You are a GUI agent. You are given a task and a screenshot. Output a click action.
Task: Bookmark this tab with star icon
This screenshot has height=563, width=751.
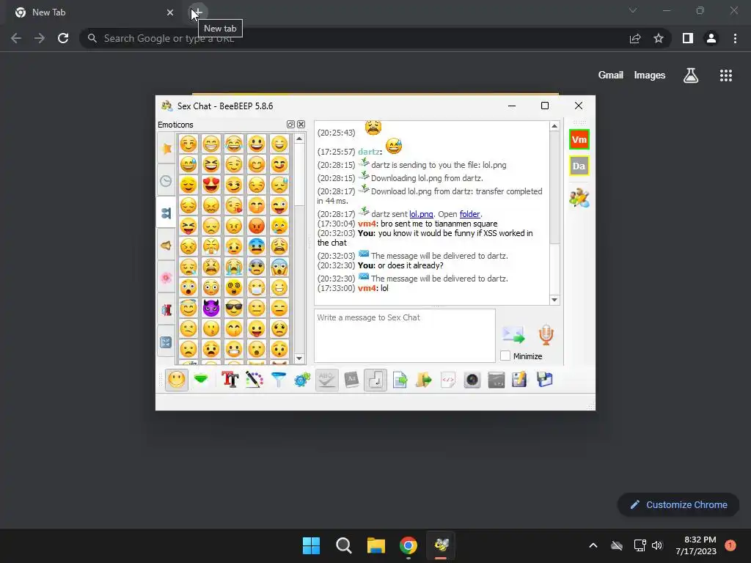pyautogui.click(x=659, y=38)
